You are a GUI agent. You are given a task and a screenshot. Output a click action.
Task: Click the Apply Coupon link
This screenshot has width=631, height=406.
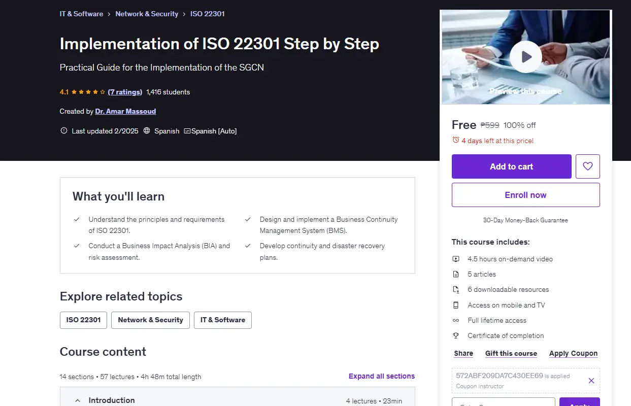pos(573,353)
